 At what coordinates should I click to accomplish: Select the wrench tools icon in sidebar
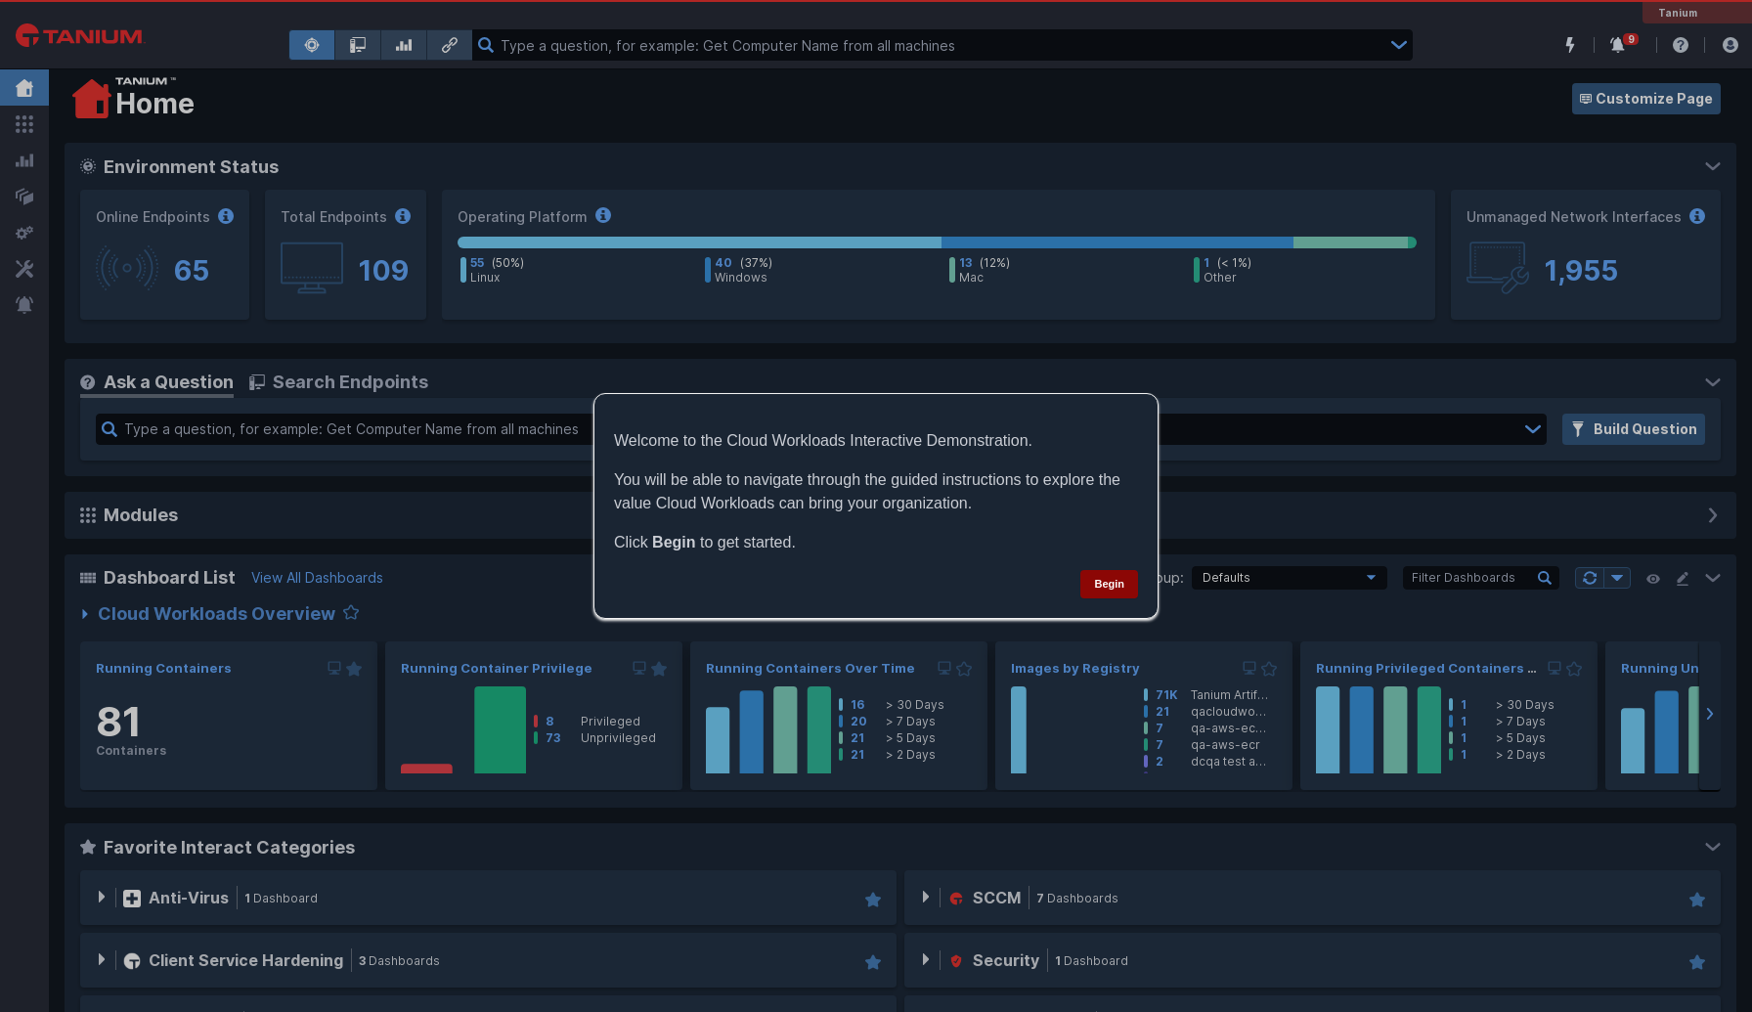coord(24,269)
